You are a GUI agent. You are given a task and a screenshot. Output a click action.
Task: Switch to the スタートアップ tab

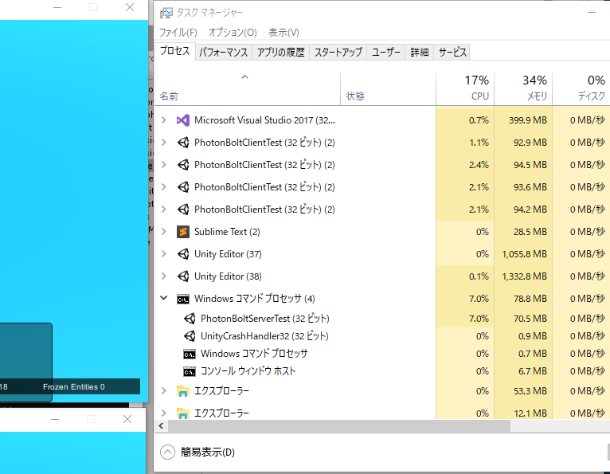338,52
